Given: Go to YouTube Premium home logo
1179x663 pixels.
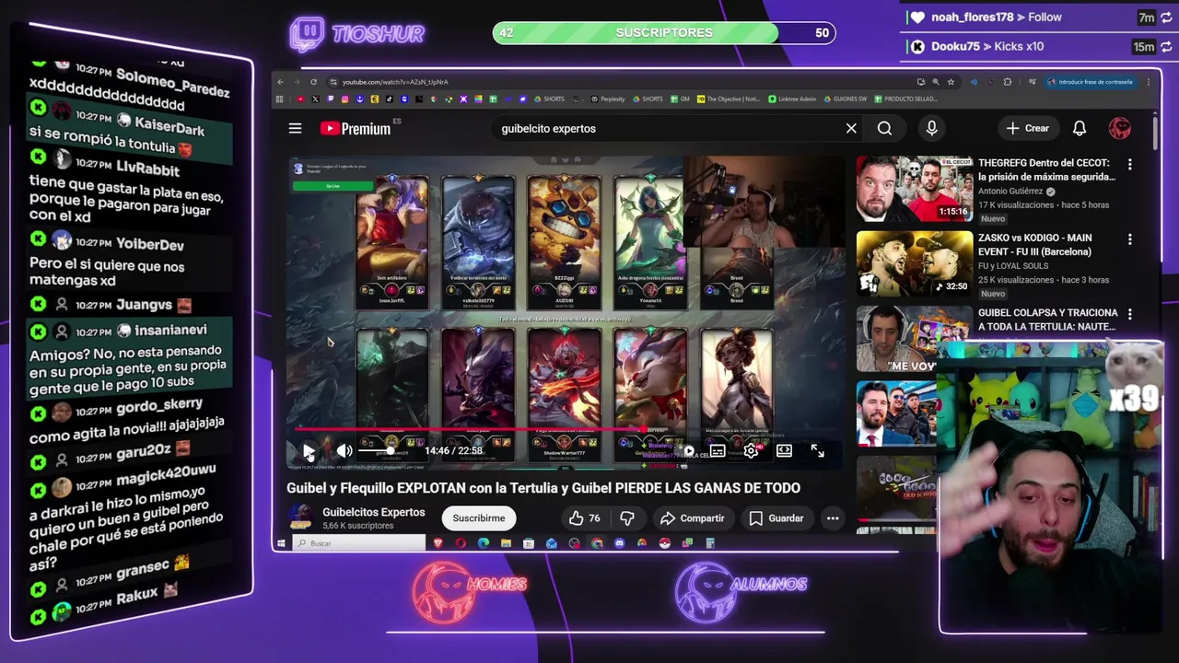Looking at the screenshot, I should [356, 129].
